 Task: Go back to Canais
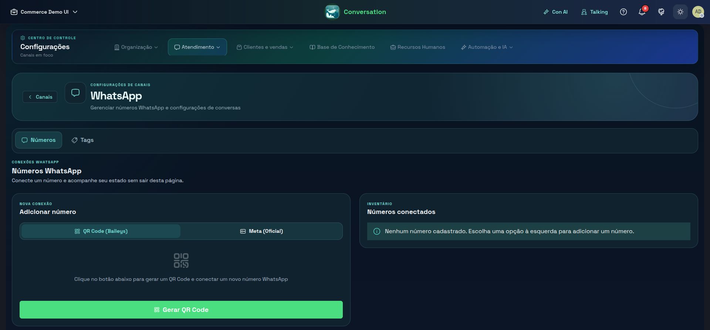[x=40, y=97]
